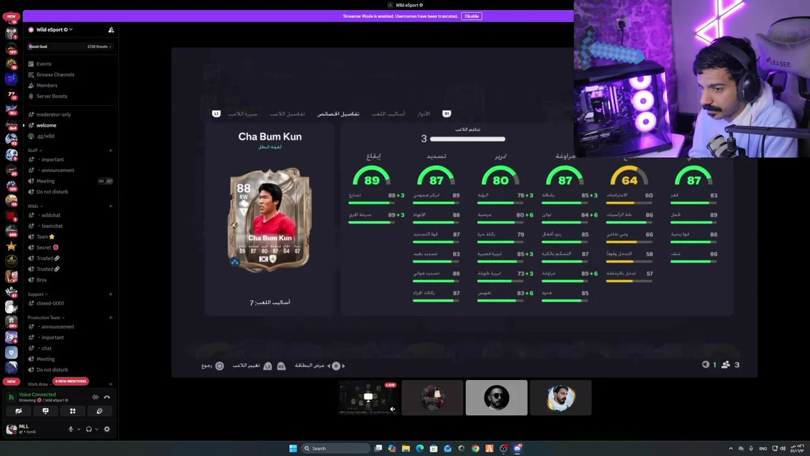810x456 pixels.
Task: Select the LIVE stream thumbnail tile
Action: 368,398
